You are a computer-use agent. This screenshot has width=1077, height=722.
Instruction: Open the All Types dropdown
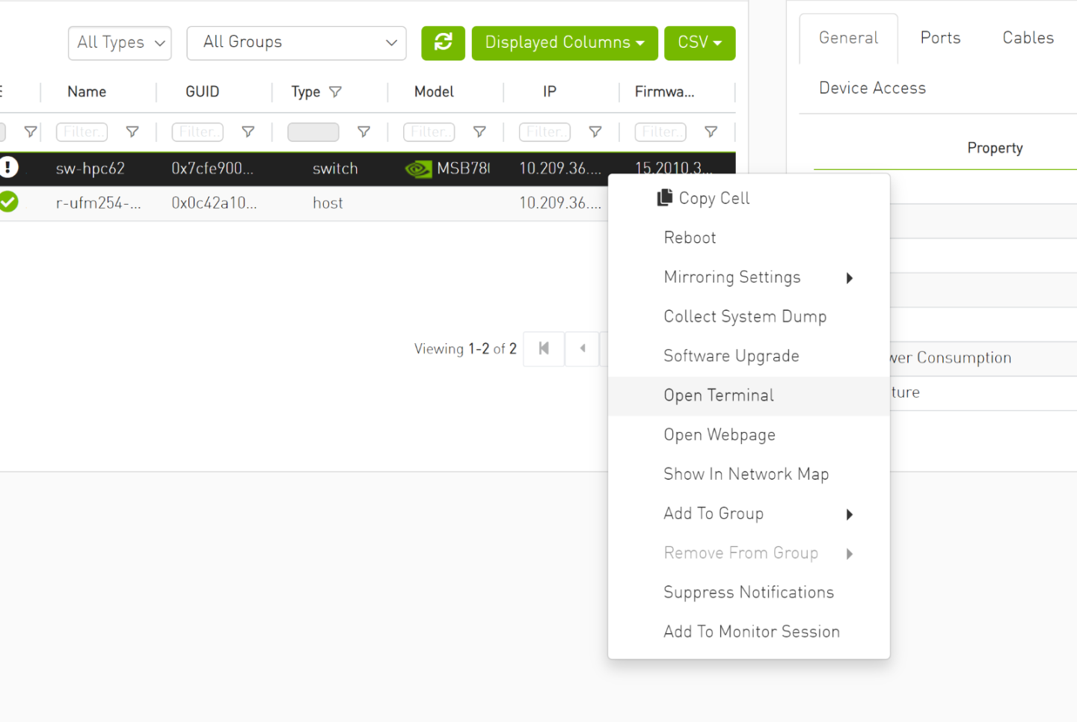click(x=120, y=43)
